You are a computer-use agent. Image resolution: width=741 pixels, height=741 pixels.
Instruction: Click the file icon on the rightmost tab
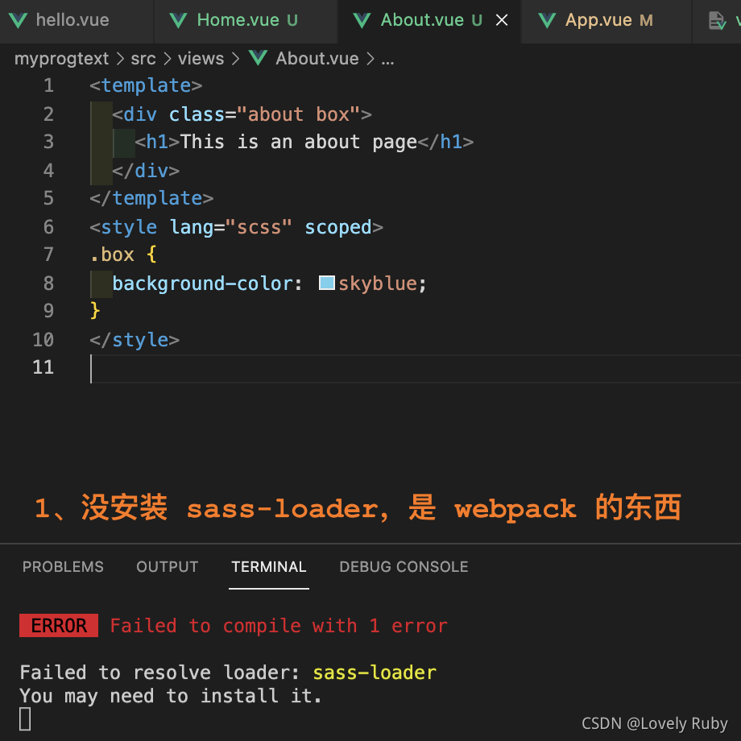tap(717, 21)
